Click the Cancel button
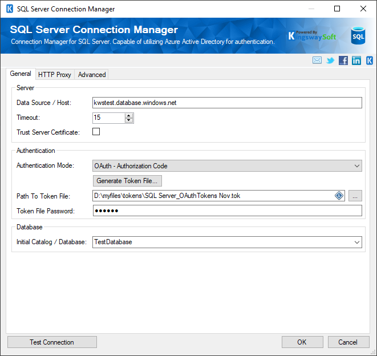The width and height of the screenshot is (377, 356). pyautogui.click(x=348, y=342)
